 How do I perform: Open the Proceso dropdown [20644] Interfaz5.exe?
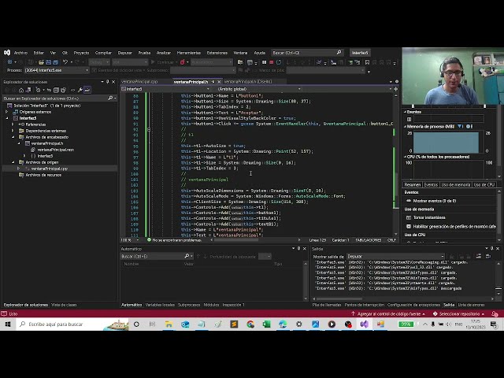click(x=57, y=70)
